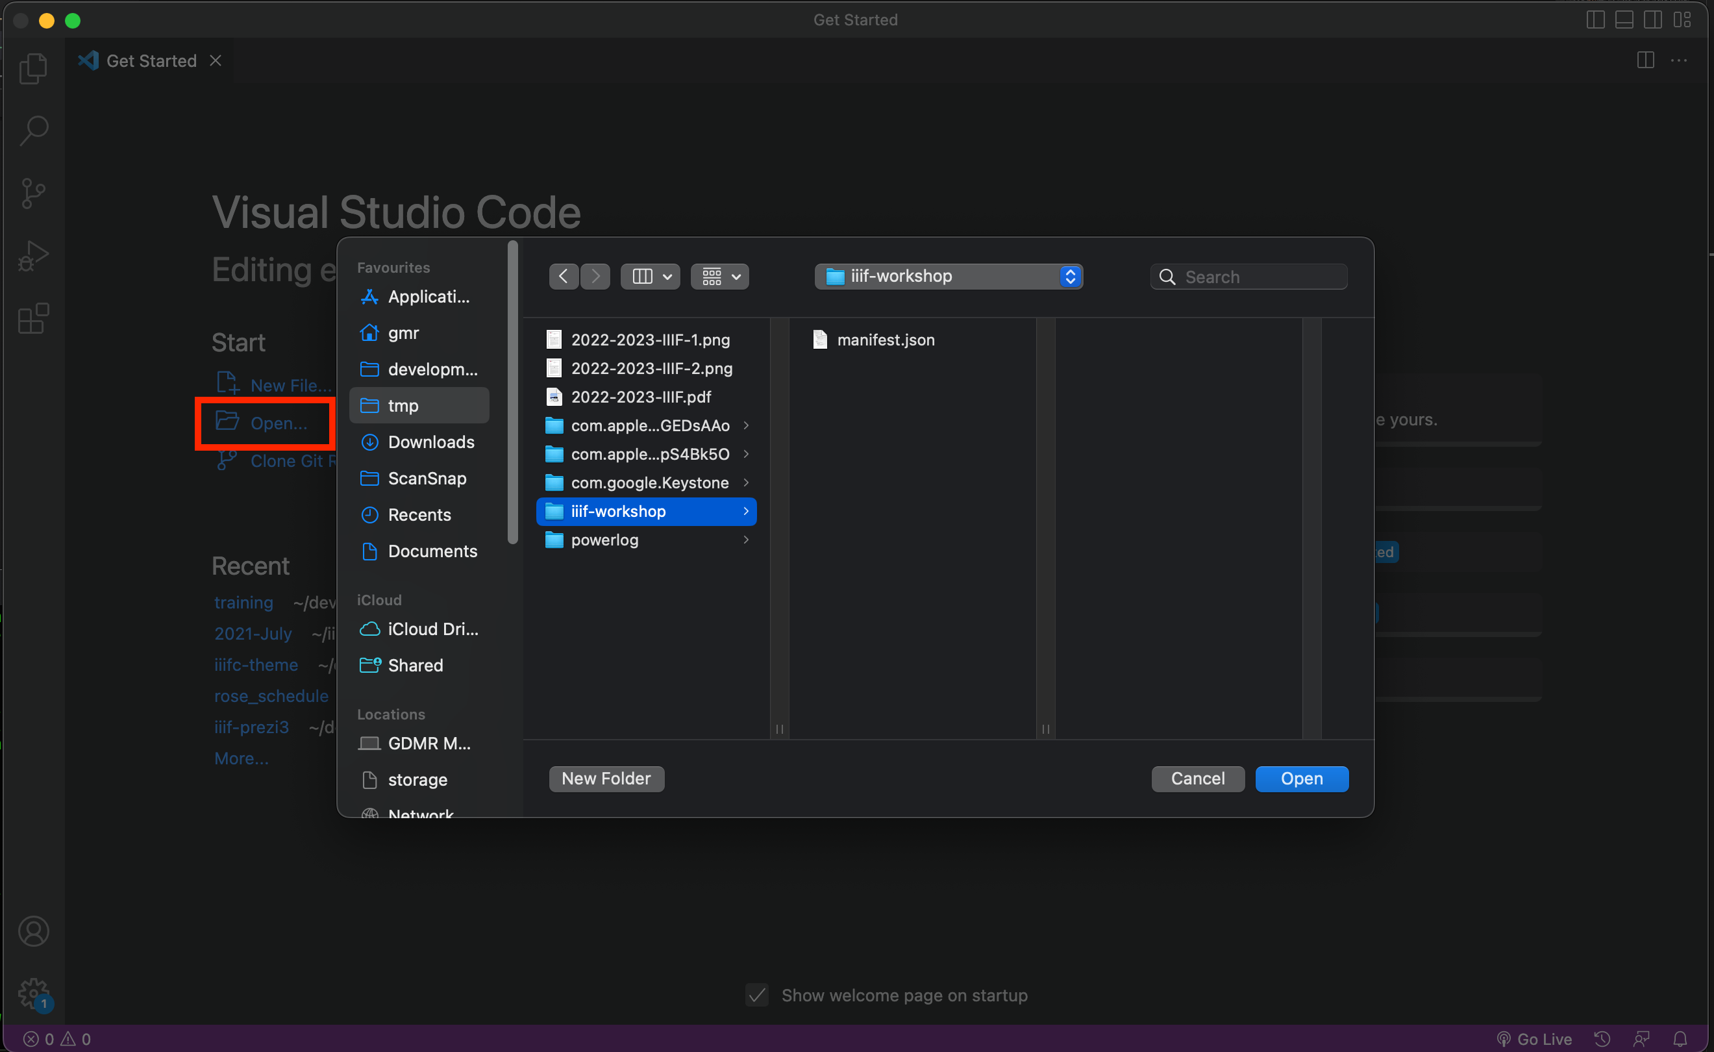Select the iiif-workshop folder row

[x=646, y=512]
